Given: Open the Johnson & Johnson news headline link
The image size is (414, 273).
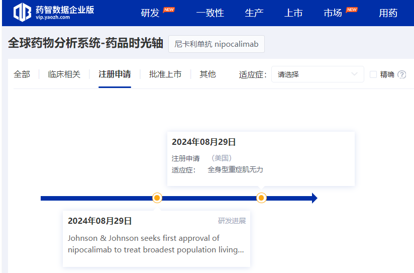Looking at the screenshot, I should (156, 244).
